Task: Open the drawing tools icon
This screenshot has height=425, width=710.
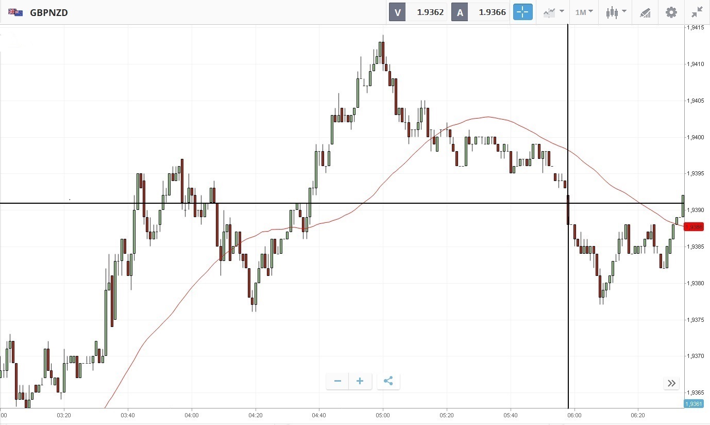Action: pos(645,12)
